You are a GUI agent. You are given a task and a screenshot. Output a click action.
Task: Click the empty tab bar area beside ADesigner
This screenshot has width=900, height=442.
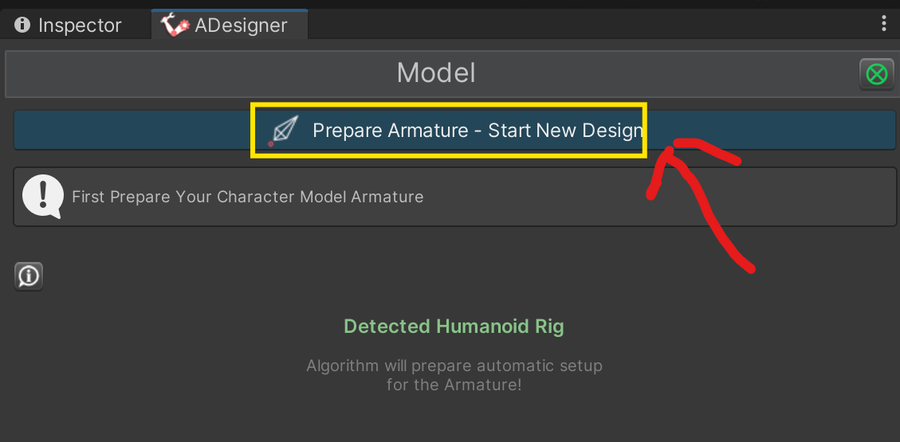coord(591,25)
